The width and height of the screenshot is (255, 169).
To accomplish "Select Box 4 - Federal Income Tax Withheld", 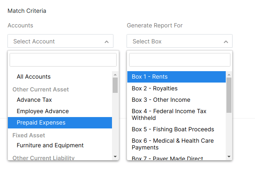I will [x=169, y=114].
